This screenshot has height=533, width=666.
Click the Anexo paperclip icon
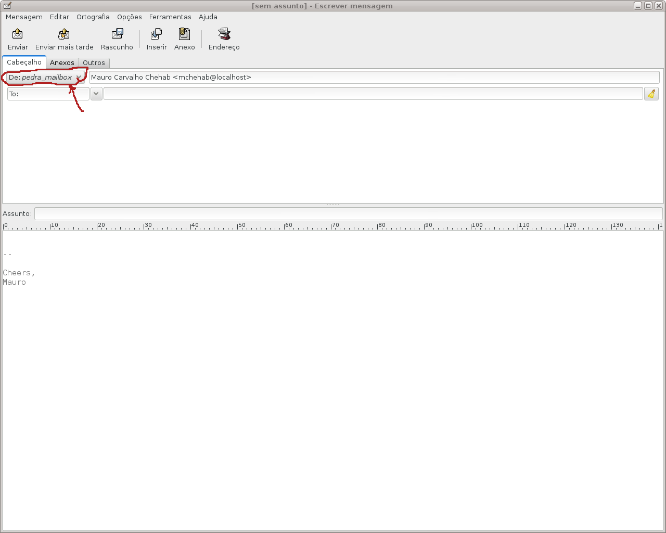[x=184, y=34]
